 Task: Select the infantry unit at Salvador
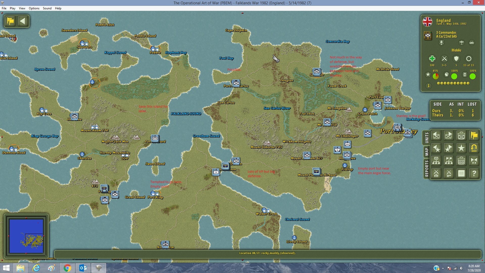[317, 72]
